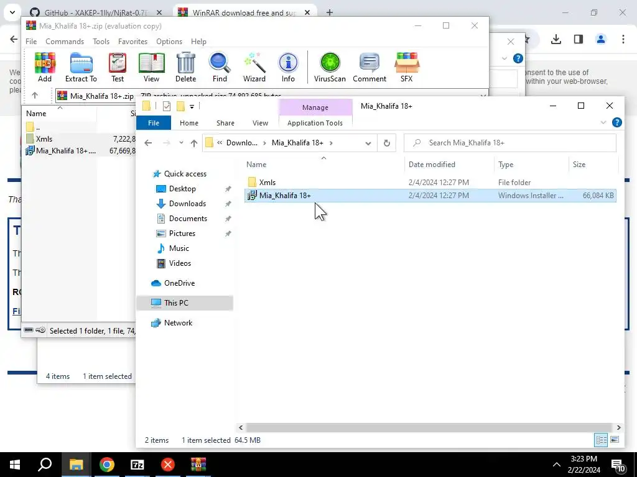Screen dimensions: 637x477
Task: Click the Add icon in WinRAR toolbar
Action: click(45, 67)
